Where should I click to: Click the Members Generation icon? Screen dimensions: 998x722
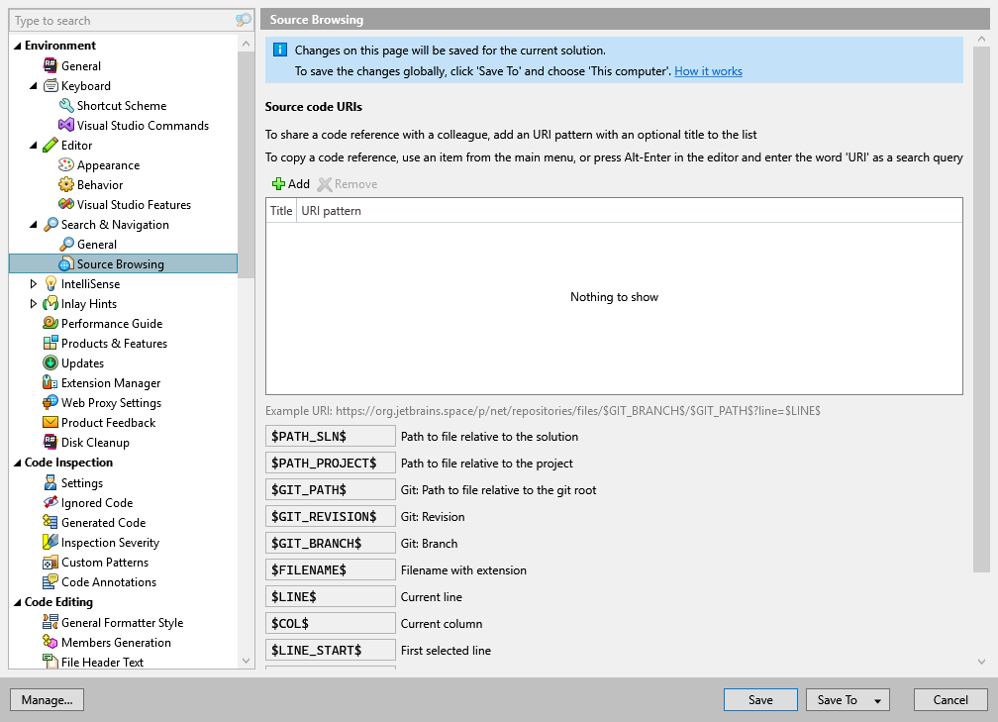[x=50, y=642]
